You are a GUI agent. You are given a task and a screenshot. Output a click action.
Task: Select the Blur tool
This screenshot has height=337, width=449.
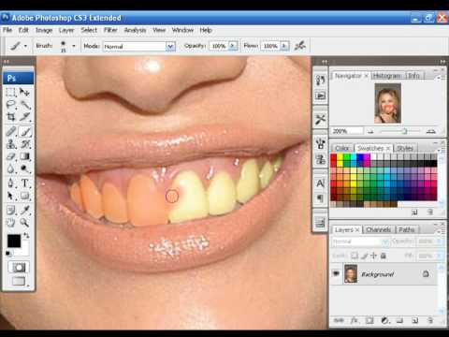tap(11, 168)
